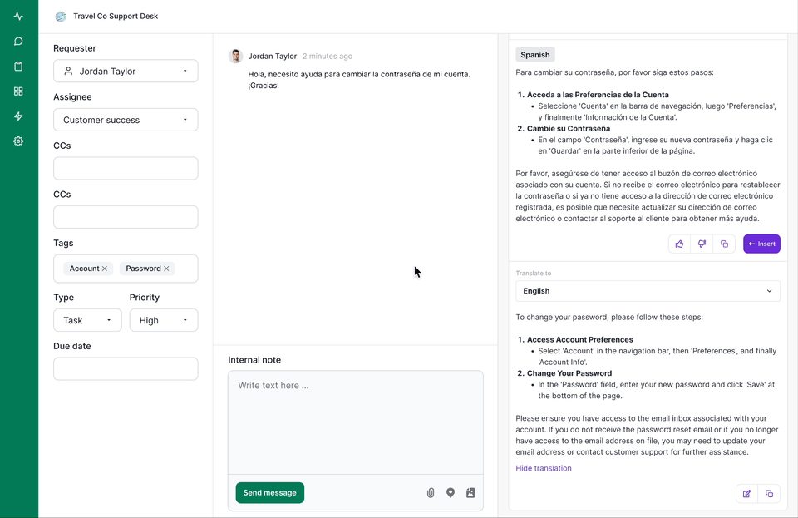The image size is (798, 518).
Task: Remove the Account tag
Action: [x=105, y=268]
